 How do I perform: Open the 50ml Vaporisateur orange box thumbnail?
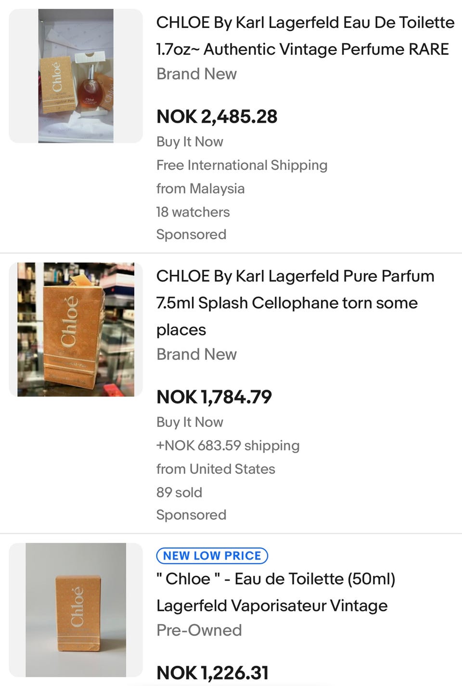pos(76,610)
